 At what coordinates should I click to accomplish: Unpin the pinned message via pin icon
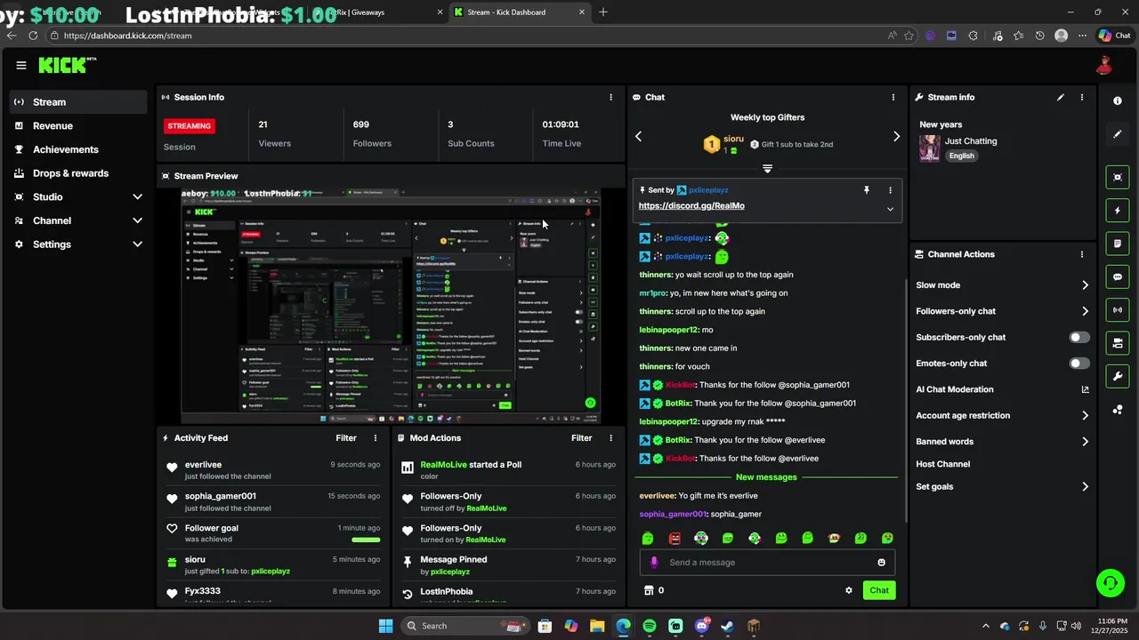[x=866, y=190]
